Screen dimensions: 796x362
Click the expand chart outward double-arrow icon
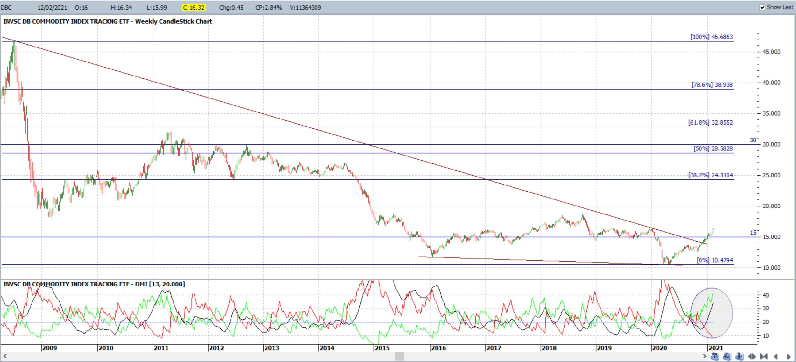click(752, 356)
